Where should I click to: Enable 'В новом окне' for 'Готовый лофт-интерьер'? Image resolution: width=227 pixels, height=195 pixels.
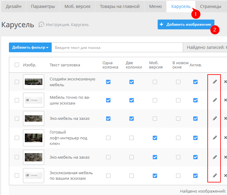[178, 138]
